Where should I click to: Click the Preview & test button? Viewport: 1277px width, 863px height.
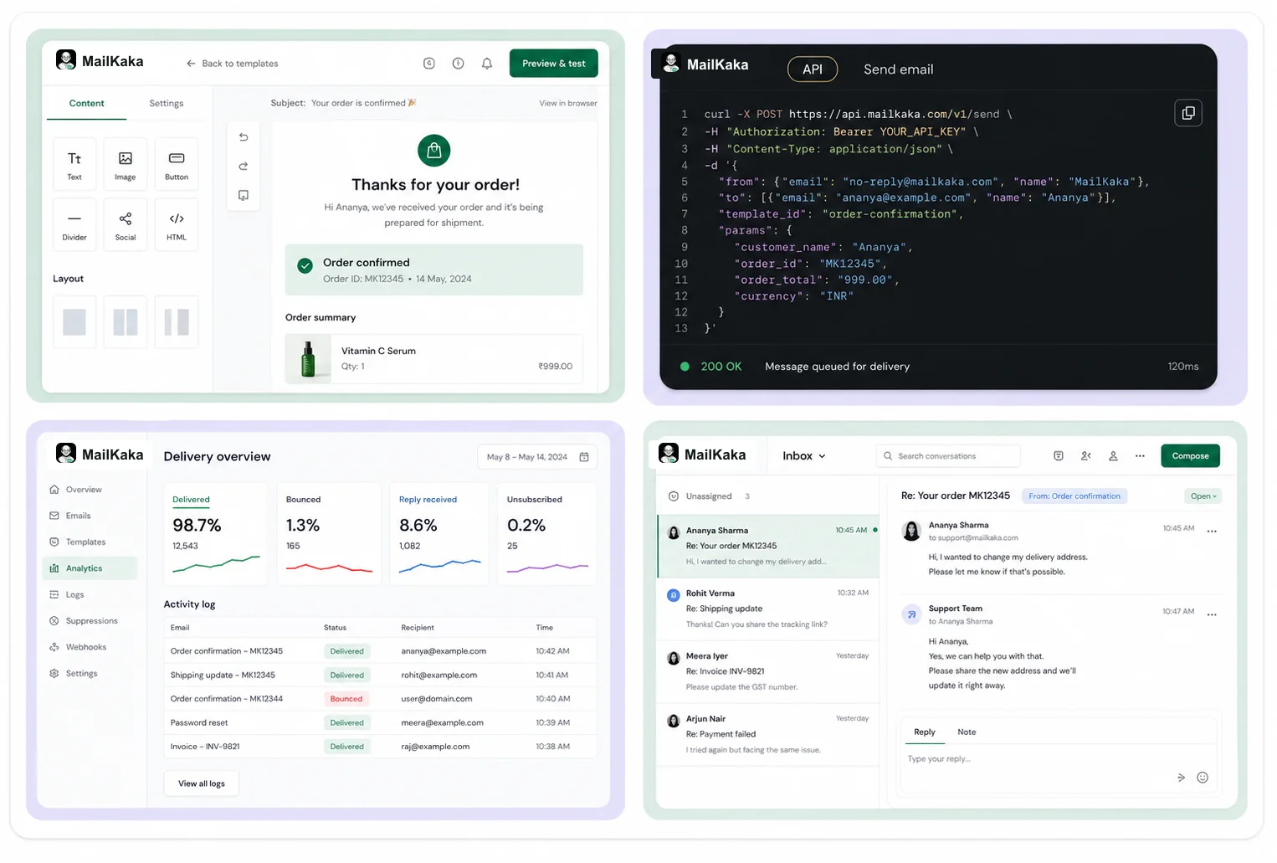554,64
